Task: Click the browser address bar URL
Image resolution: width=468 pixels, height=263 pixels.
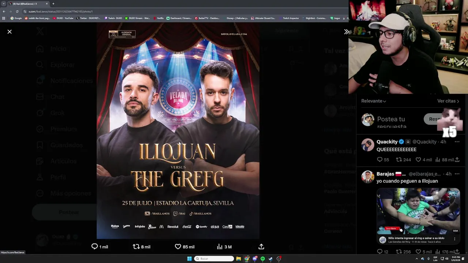Action: pyautogui.click(x=60, y=11)
